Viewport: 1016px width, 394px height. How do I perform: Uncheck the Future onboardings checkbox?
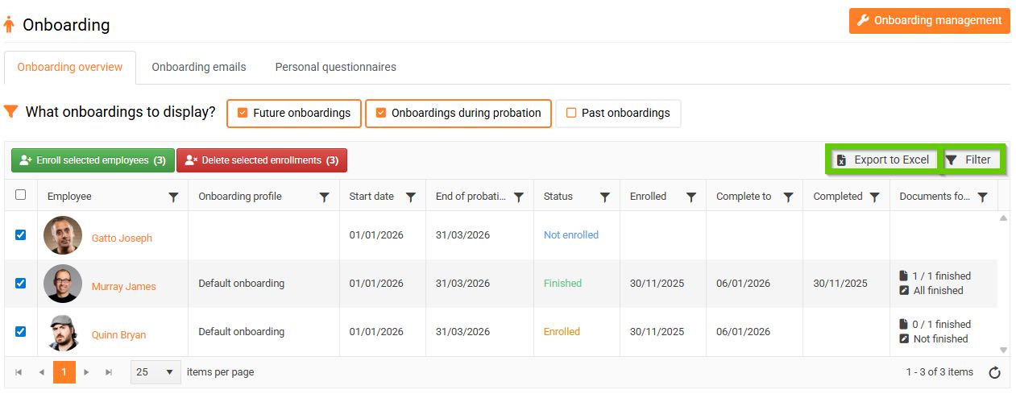tap(243, 114)
